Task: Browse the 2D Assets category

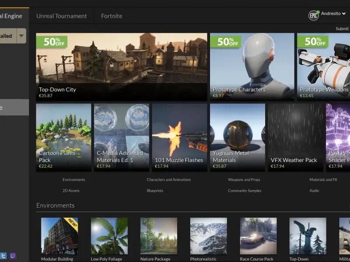Action: pyautogui.click(x=71, y=191)
